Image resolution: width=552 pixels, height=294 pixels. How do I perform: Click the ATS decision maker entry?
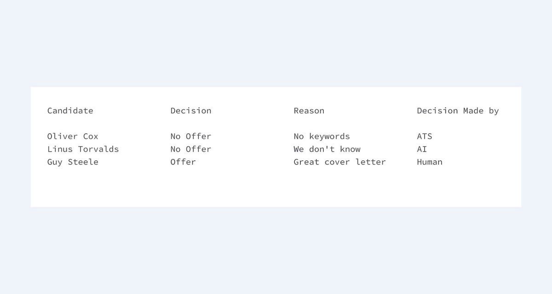pyautogui.click(x=424, y=136)
